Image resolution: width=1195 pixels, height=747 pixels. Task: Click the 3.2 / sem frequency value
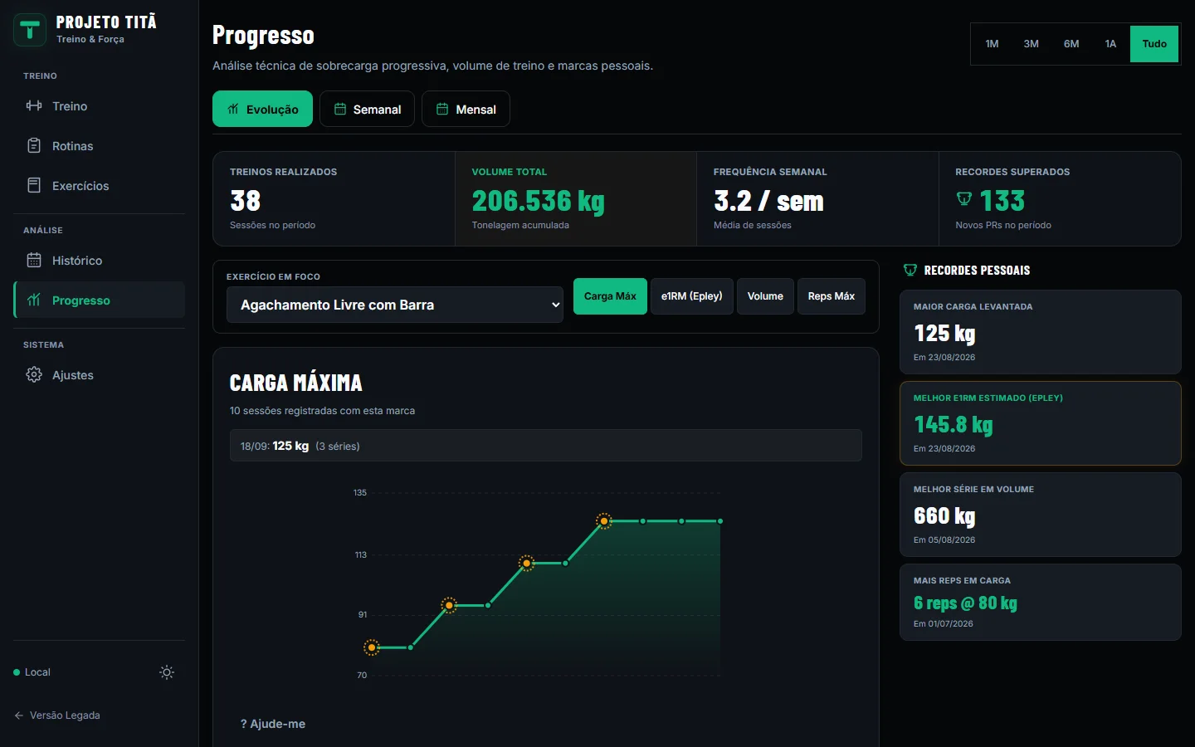tap(768, 201)
